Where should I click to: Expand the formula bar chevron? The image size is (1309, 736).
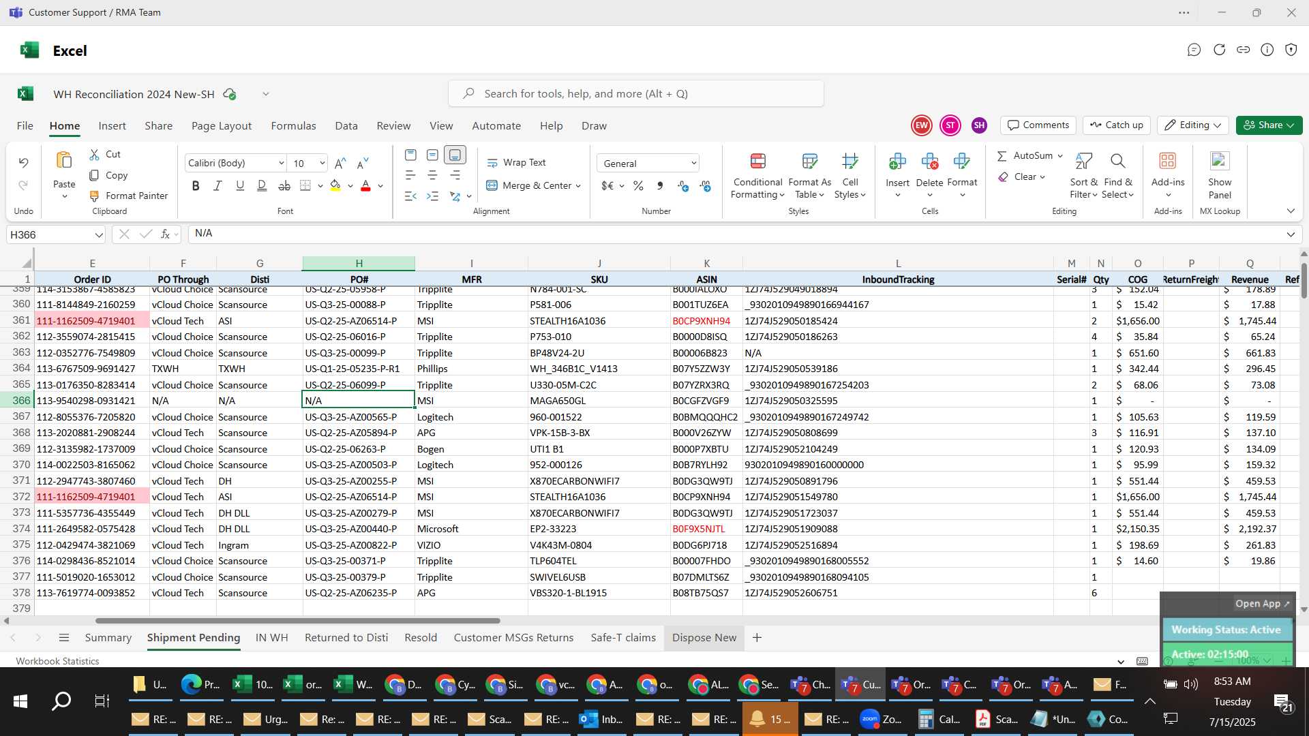pos(1291,234)
